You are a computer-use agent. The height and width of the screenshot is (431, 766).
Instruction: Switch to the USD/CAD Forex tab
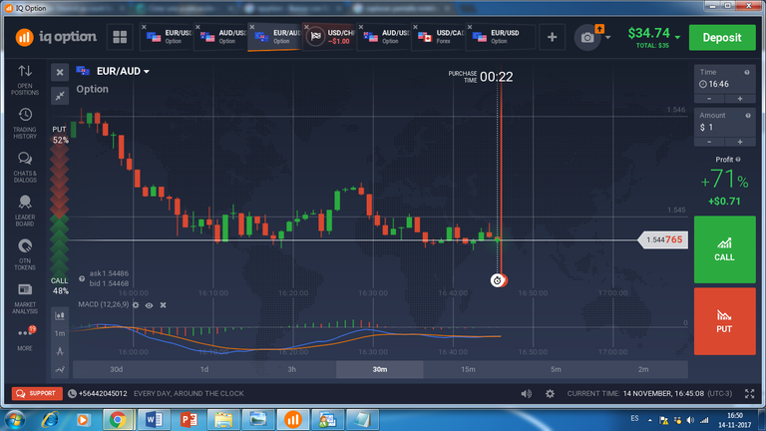[439, 37]
